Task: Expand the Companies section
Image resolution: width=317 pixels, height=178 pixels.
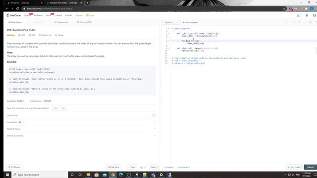Action: coord(81,122)
